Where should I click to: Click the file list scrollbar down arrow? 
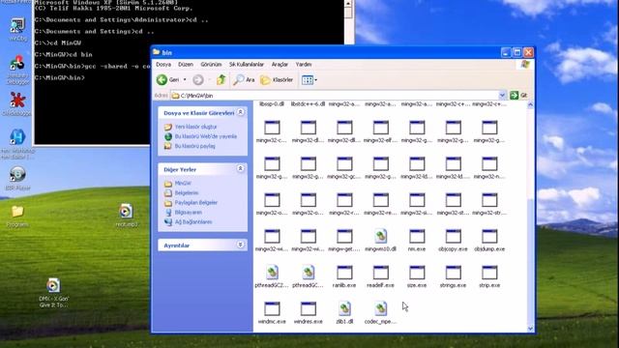[x=530, y=329]
